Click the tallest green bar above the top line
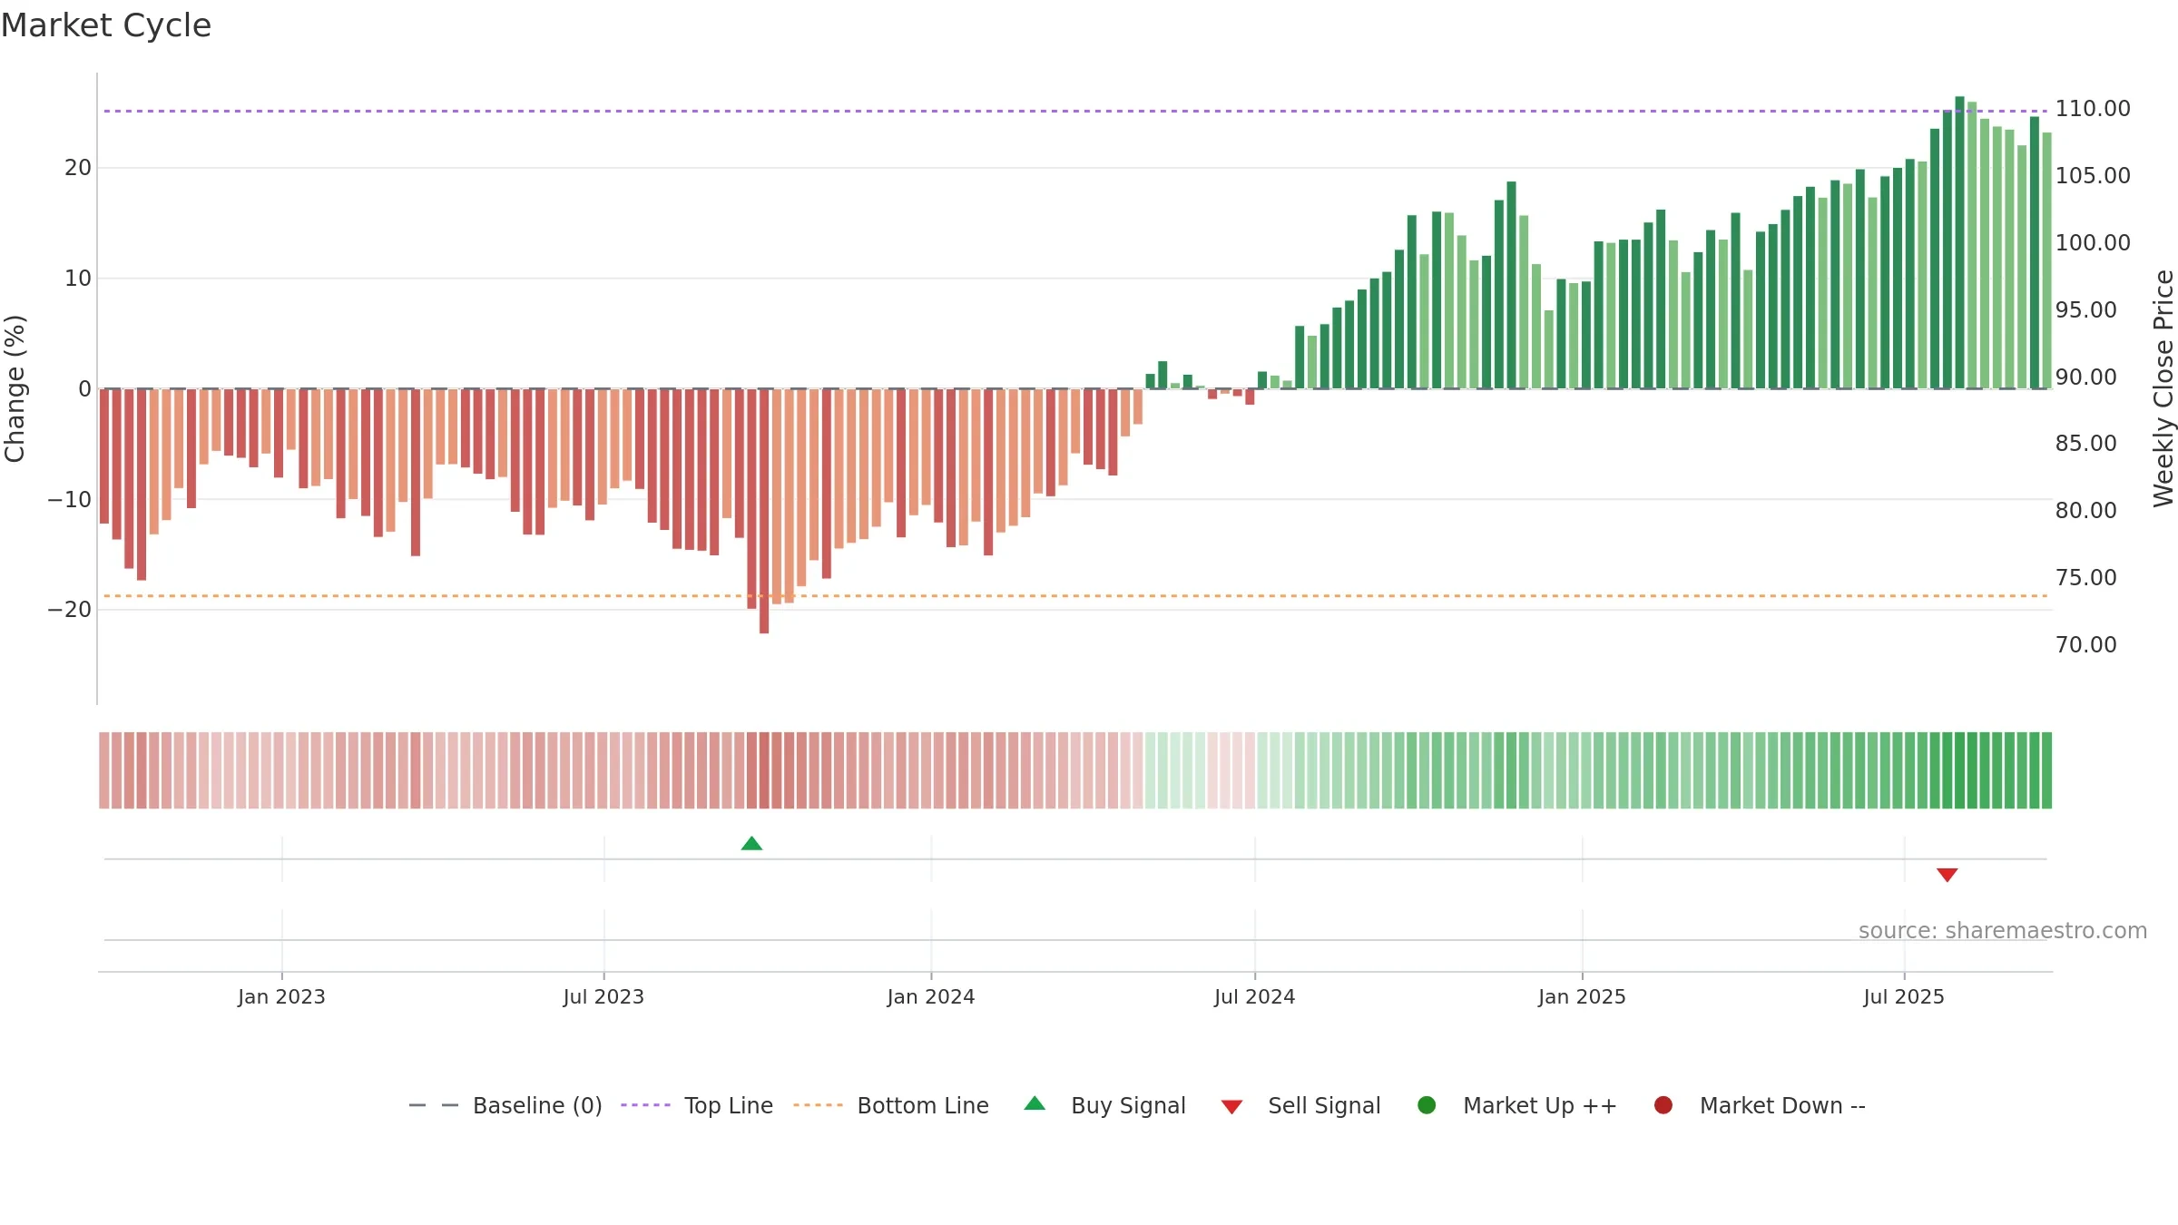The height and width of the screenshot is (1225, 2178). [1959, 242]
